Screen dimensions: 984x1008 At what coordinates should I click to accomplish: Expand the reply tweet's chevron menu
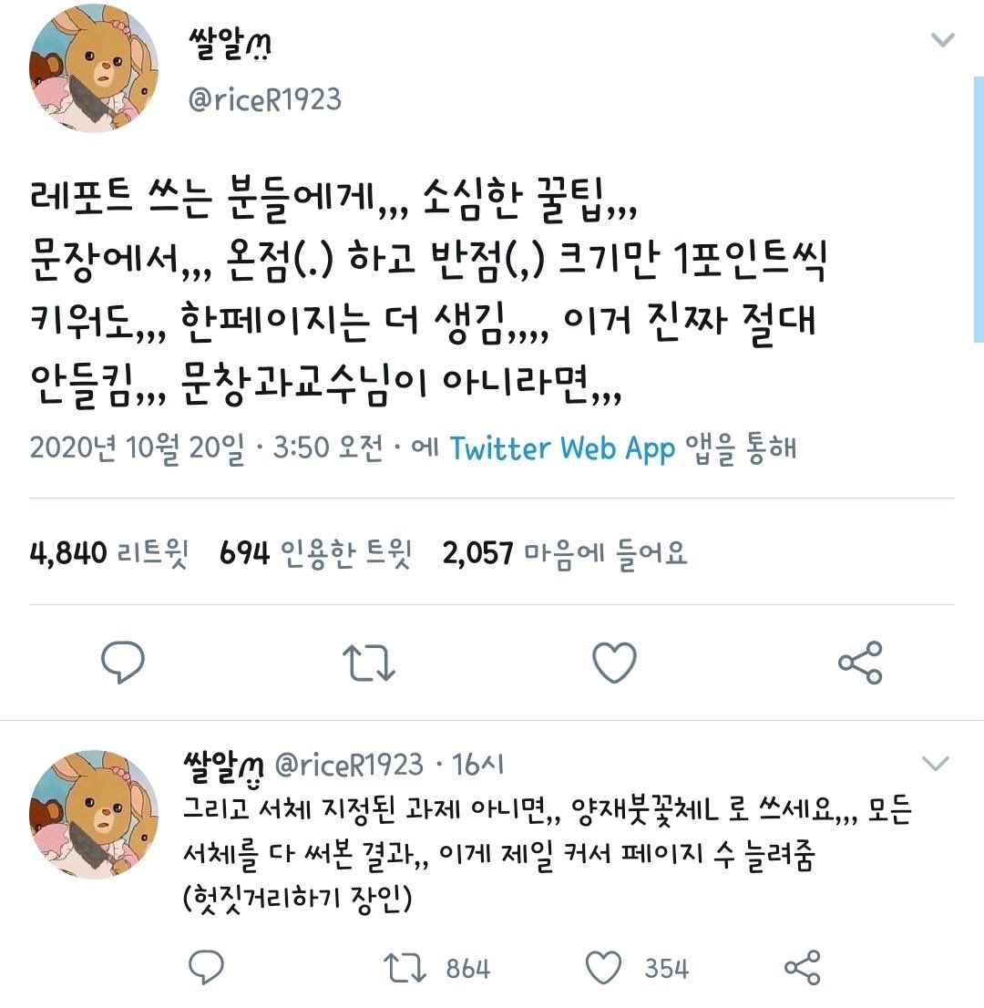pyautogui.click(x=935, y=763)
